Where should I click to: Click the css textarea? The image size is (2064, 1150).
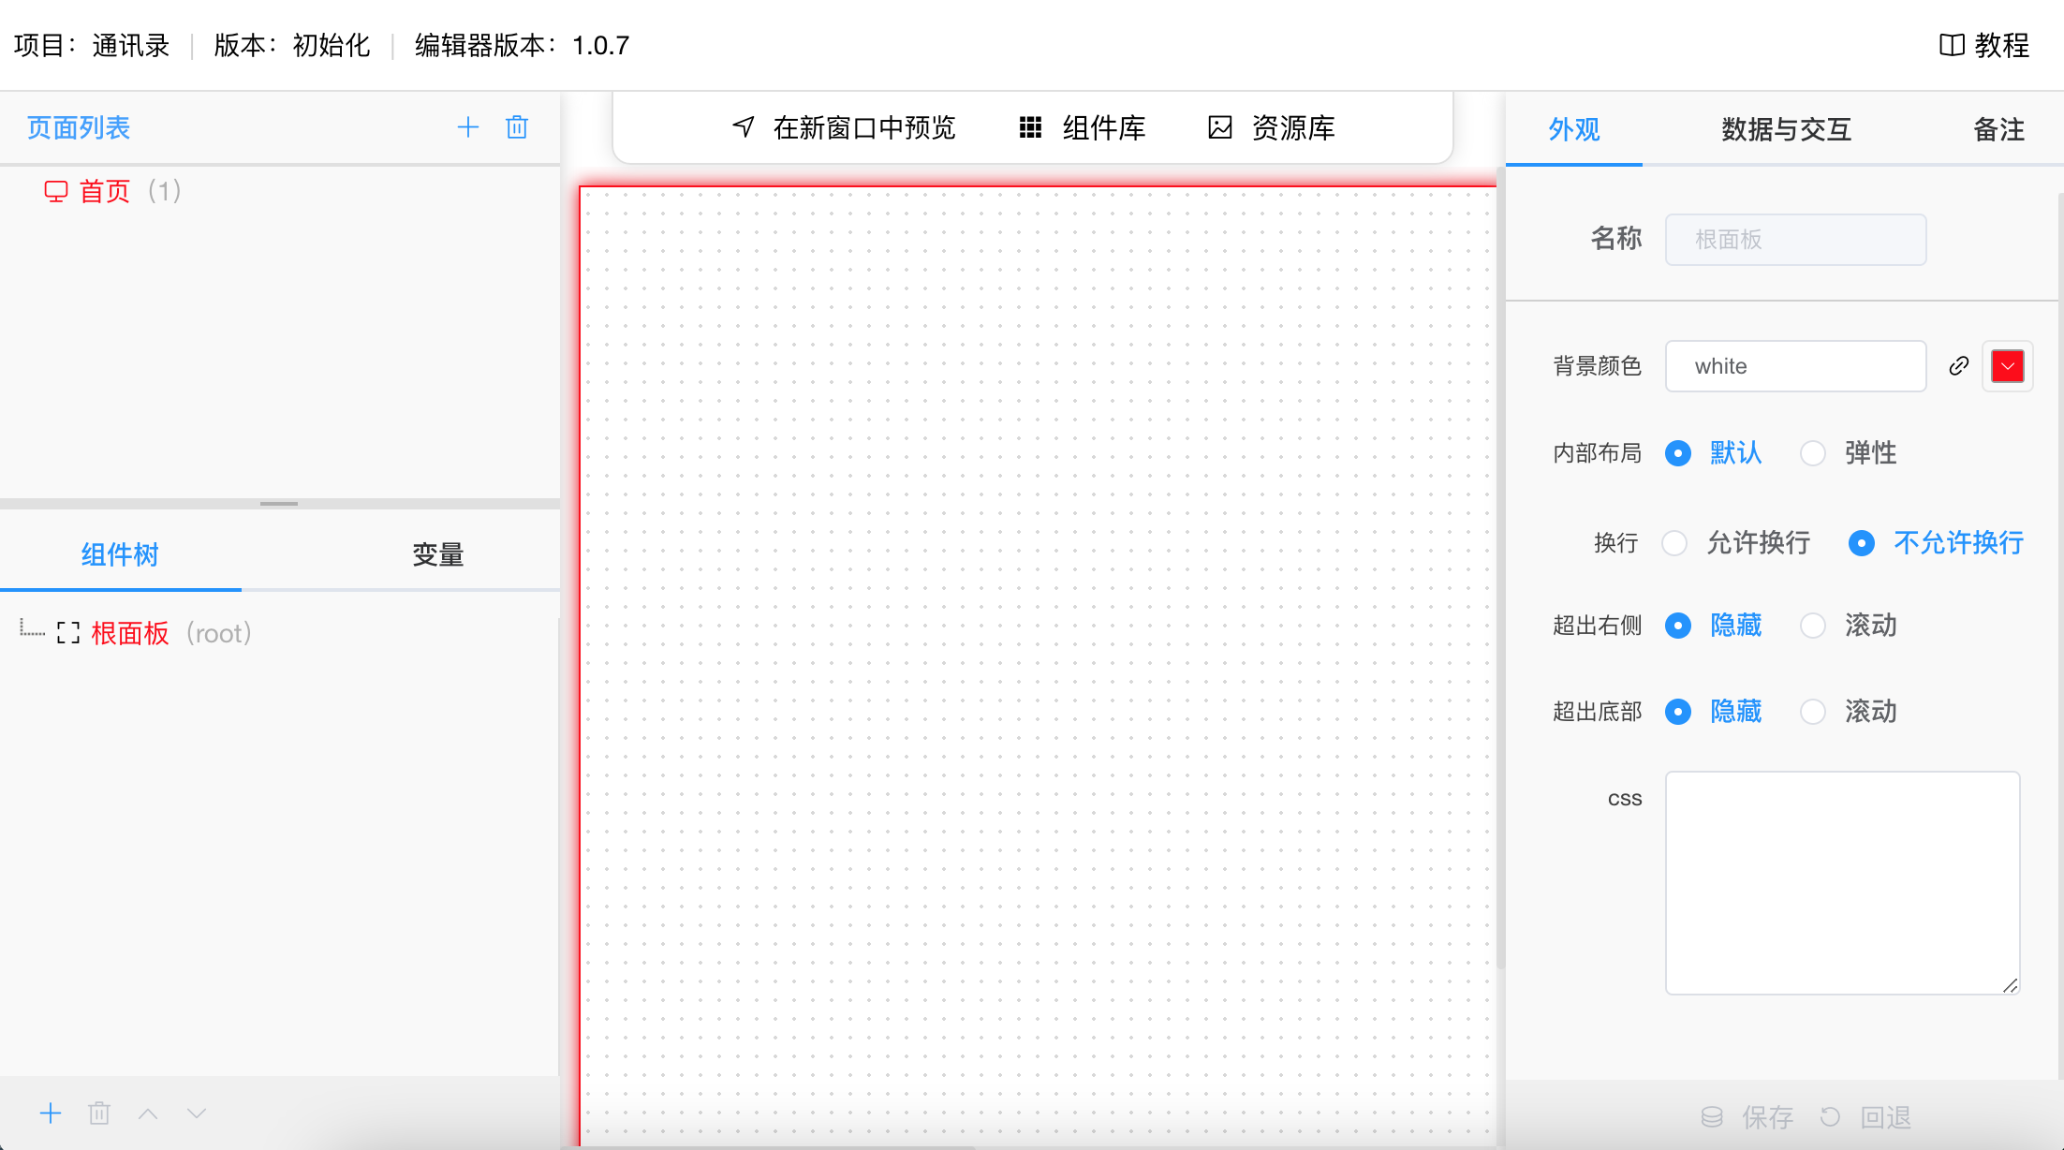[1843, 883]
